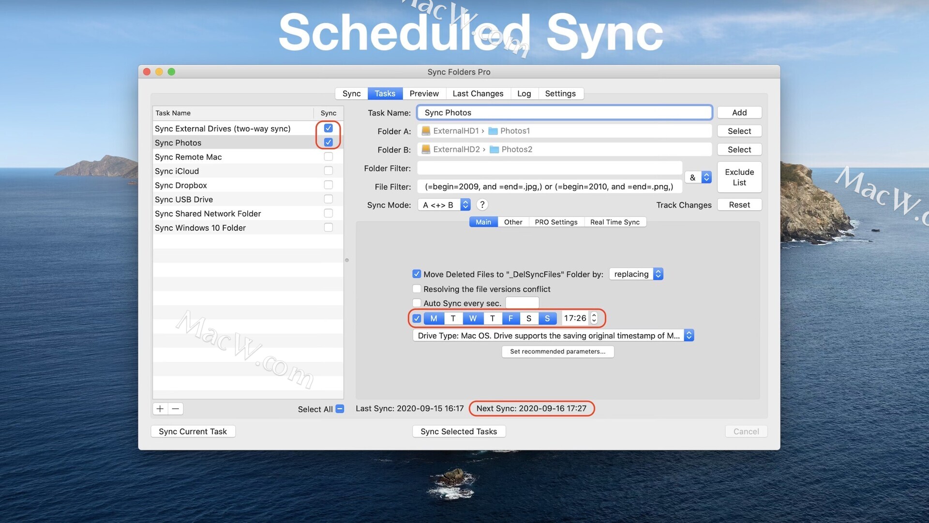Click into the Folder Filter field
Screen dimensions: 929x523
pos(550,168)
